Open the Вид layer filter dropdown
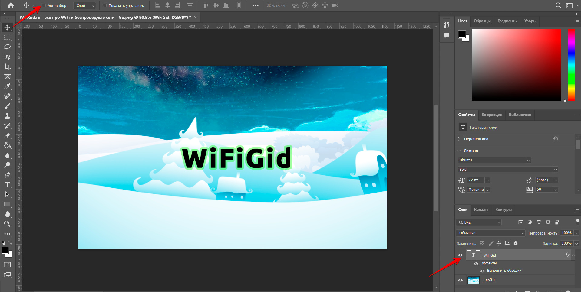 tap(479, 222)
